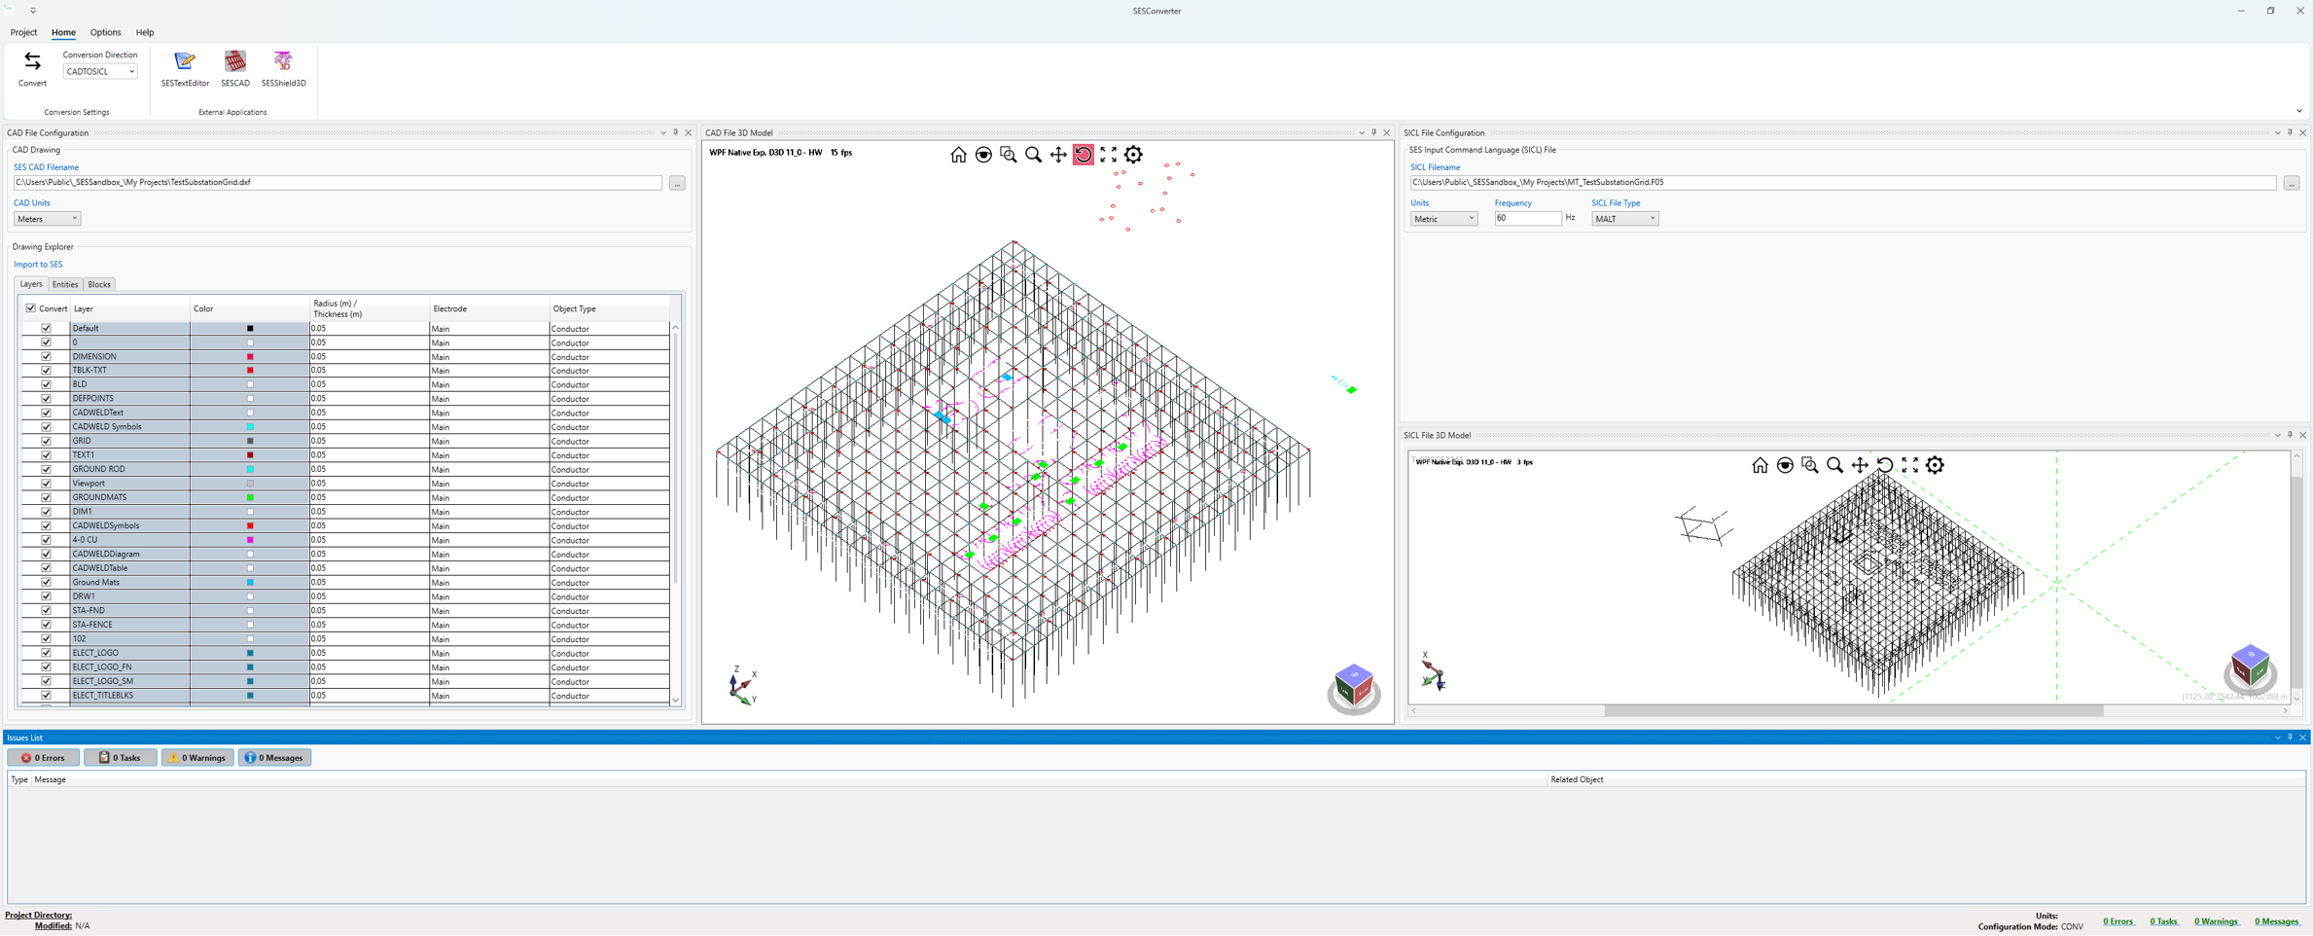Browse for the SES CAD file
Viewport: 2313px width, 936px height.
pos(677,183)
